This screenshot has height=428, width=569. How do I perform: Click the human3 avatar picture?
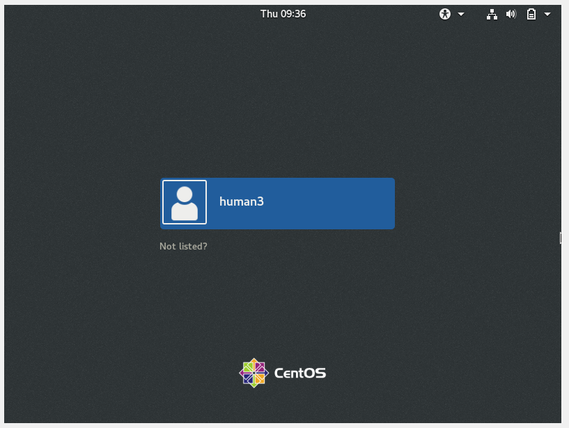click(185, 202)
